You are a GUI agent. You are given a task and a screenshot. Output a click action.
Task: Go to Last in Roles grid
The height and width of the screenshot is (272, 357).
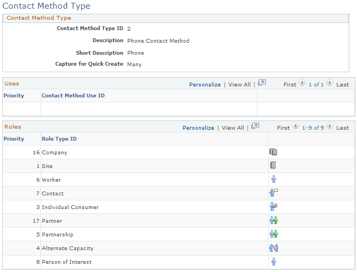[342, 128]
